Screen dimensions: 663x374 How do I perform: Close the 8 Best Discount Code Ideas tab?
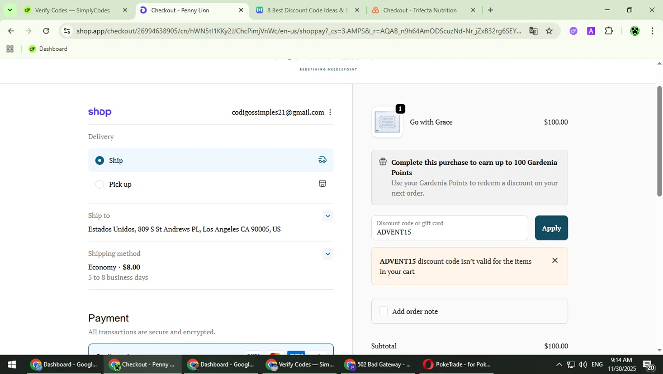(x=357, y=10)
